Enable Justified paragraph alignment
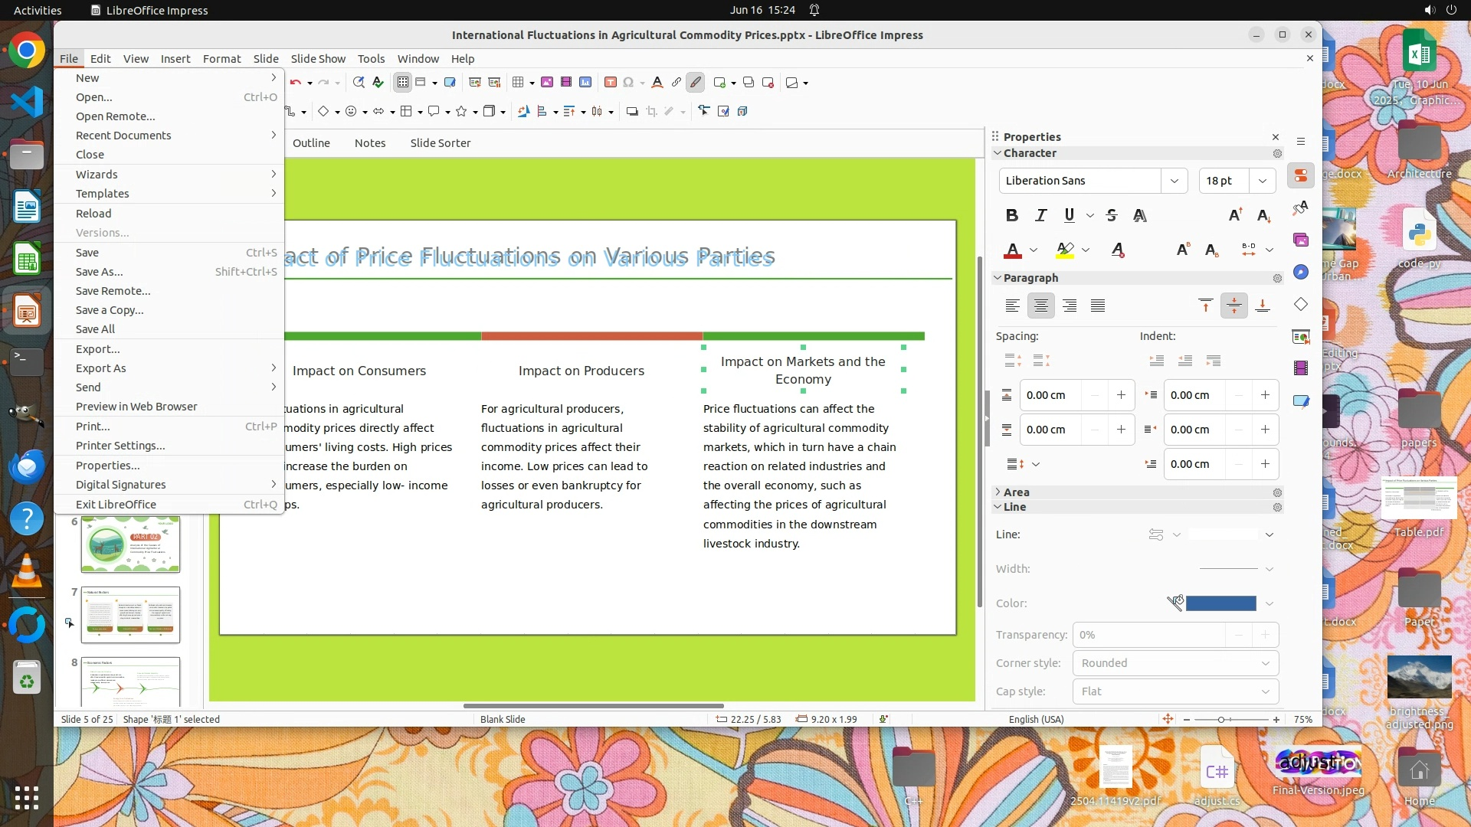Viewport: 1471px width, 827px height. click(x=1098, y=306)
